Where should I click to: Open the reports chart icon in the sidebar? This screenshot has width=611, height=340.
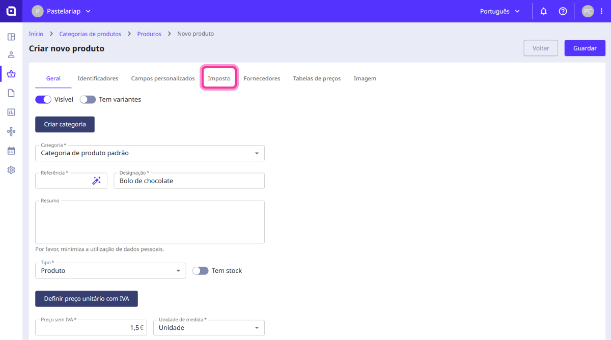click(11, 112)
